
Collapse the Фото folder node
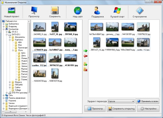pyautogui.click(x=13, y=50)
